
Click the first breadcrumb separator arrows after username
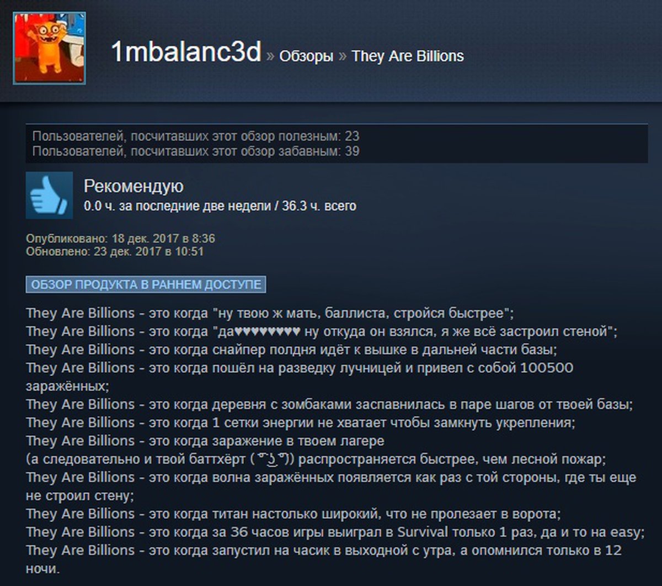pos(270,56)
